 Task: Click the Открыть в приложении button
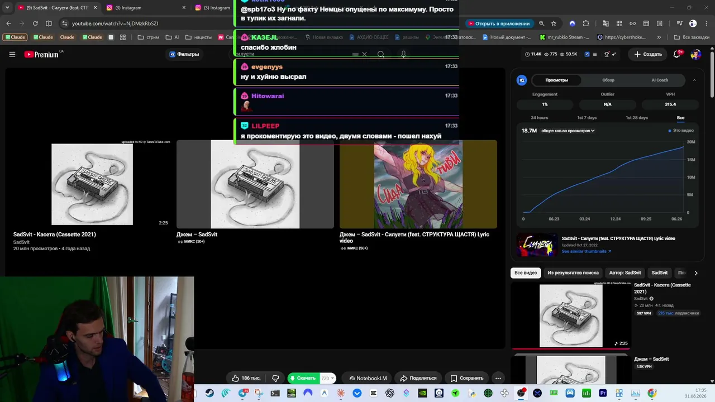[499, 23]
